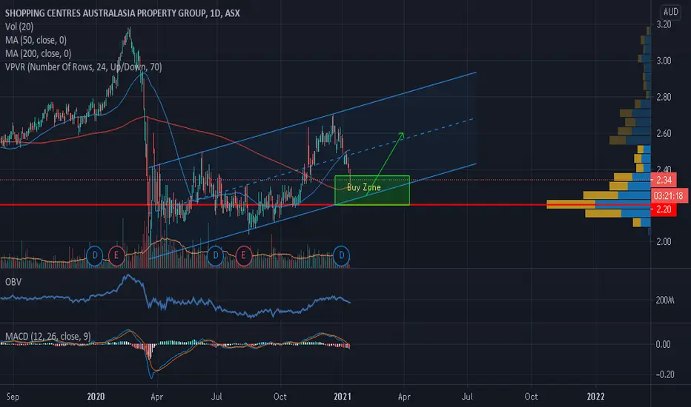This screenshot has height=407, width=691.
Task: Click the 3.20 price axis label
Action: point(664,24)
